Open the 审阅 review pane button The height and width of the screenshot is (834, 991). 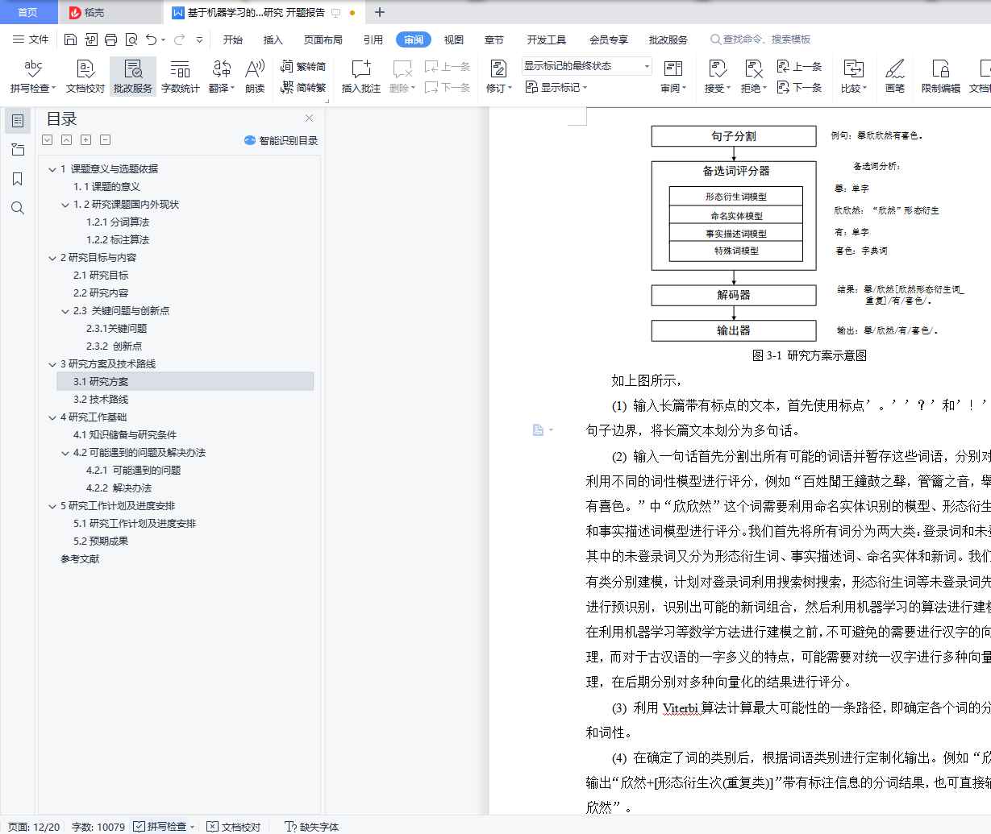(x=672, y=77)
